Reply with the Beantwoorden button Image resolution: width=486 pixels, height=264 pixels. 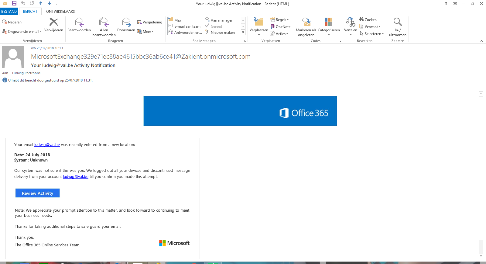(x=79, y=25)
